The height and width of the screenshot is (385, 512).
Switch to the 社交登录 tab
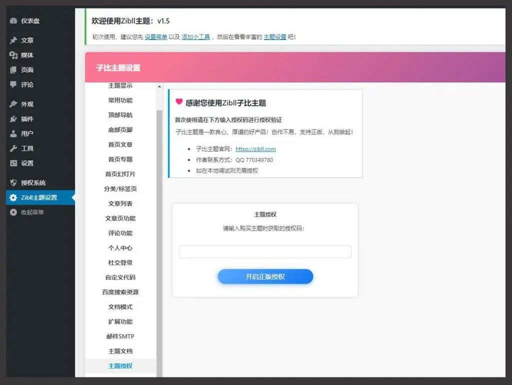tap(120, 262)
